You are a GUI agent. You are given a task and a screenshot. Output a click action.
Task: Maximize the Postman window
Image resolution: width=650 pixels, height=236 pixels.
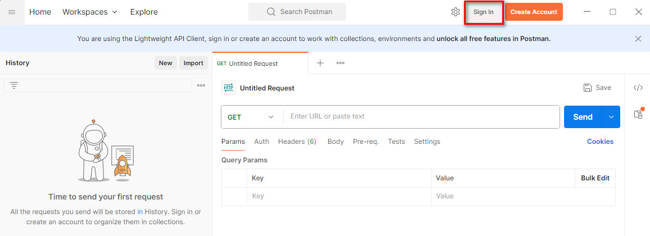[613, 12]
